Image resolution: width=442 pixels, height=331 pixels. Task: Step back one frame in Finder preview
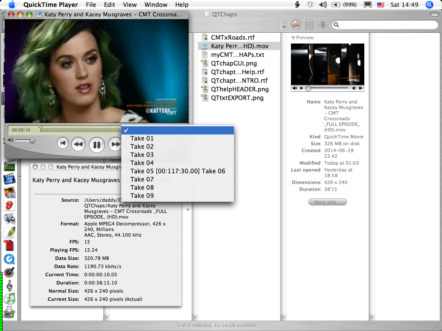(x=354, y=88)
